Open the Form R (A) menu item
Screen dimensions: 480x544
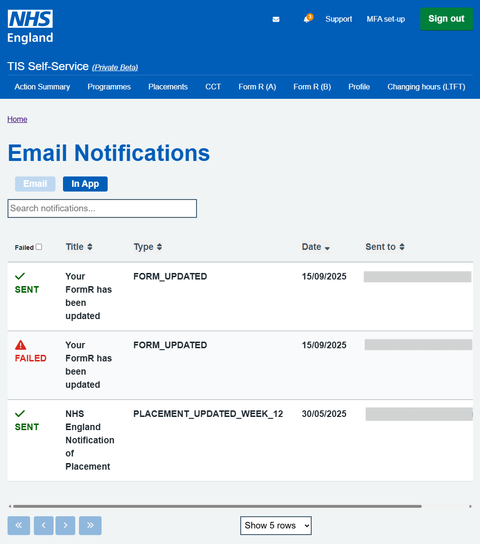coord(257,87)
